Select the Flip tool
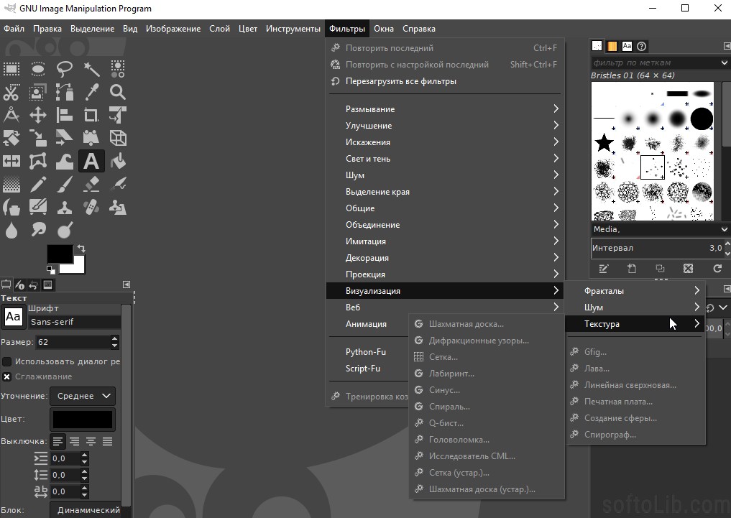This screenshot has width=731, height=518. (x=12, y=161)
